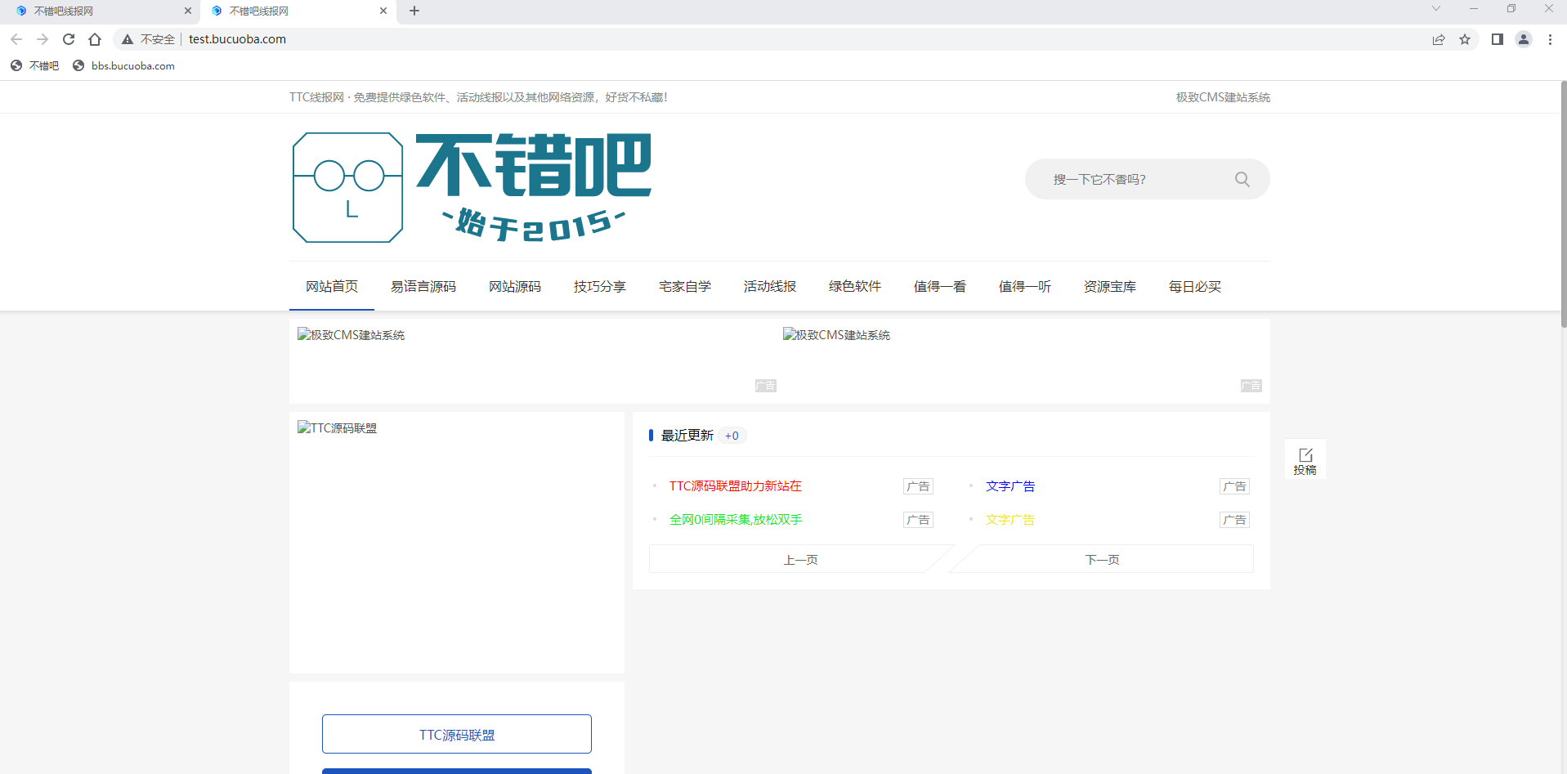Image resolution: width=1567 pixels, height=774 pixels.
Task: Open the 绿色软件 navigation item
Action: tap(854, 286)
